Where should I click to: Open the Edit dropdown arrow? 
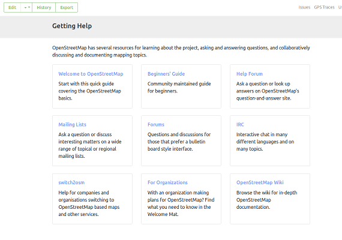pyautogui.click(x=26, y=7)
